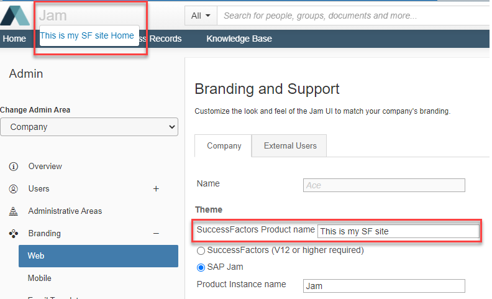Open the Overview admin page

pyautogui.click(x=45, y=166)
